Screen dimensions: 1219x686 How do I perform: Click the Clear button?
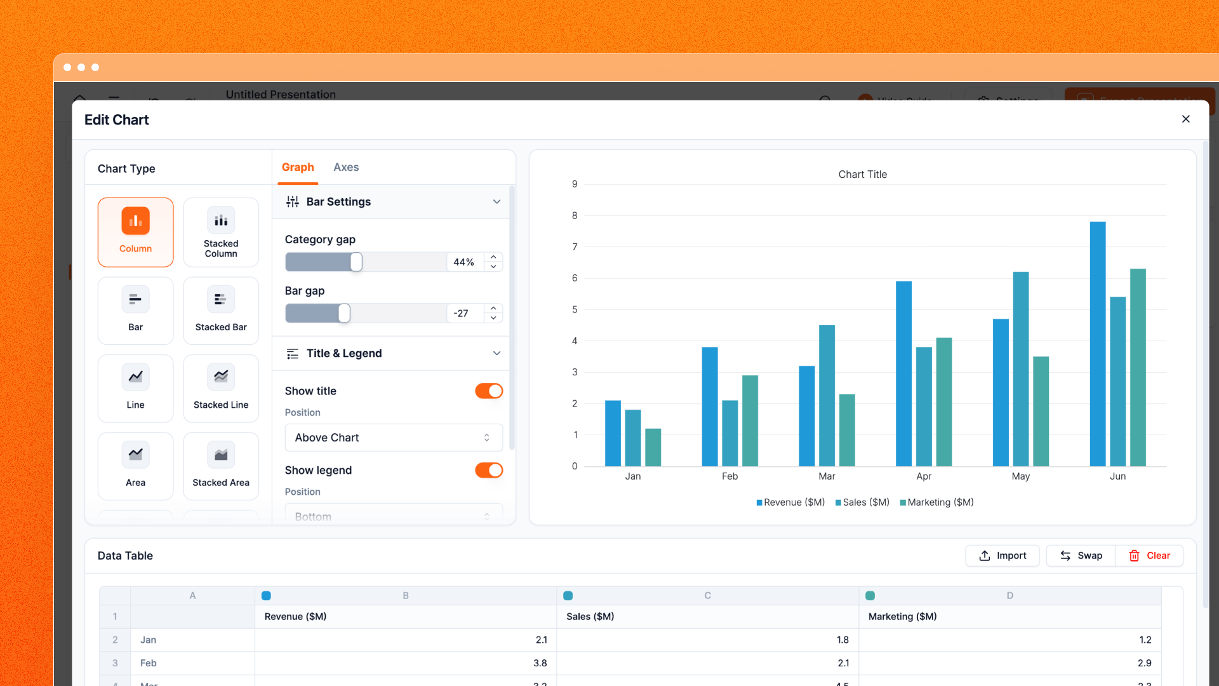(1149, 556)
